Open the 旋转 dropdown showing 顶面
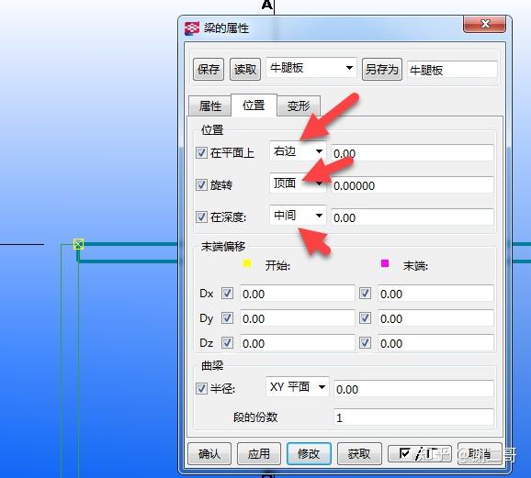The width and height of the screenshot is (531, 478). tap(298, 183)
